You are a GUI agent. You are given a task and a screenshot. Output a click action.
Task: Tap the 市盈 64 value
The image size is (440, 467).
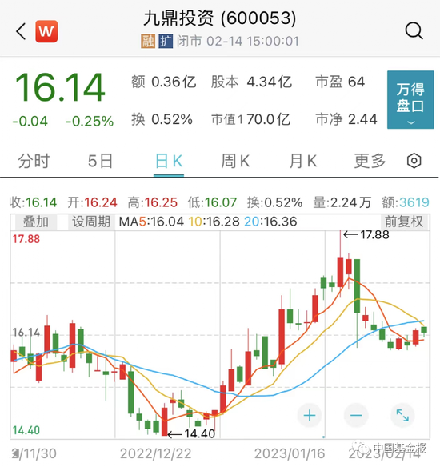(x=340, y=82)
